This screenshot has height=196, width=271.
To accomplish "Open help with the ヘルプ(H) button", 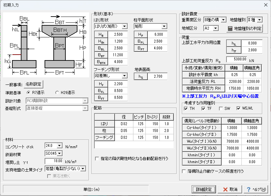I will pyautogui.click(x=256, y=189).
